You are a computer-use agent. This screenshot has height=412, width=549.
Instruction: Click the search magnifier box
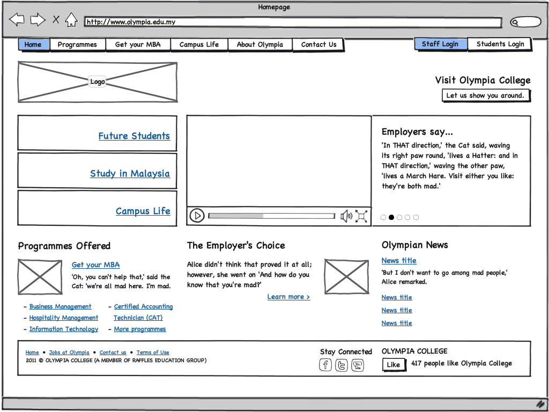pos(525,22)
